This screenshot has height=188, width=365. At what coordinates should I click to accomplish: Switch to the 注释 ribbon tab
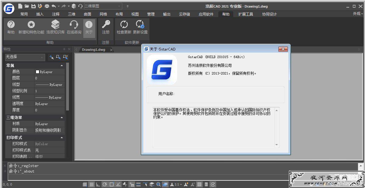55,14
